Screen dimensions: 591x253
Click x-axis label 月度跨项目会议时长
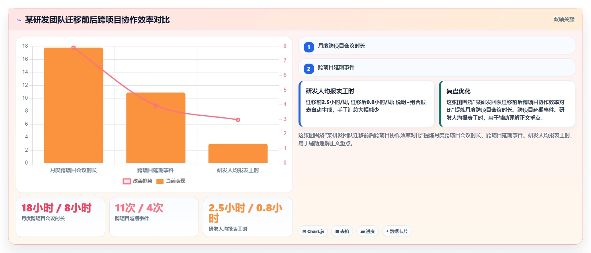click(x=74, y=170)
